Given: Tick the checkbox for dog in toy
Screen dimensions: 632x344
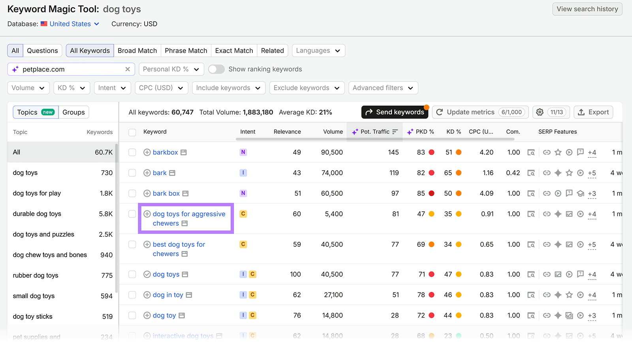Looking at the screenshot, I should tap(132, 295).
